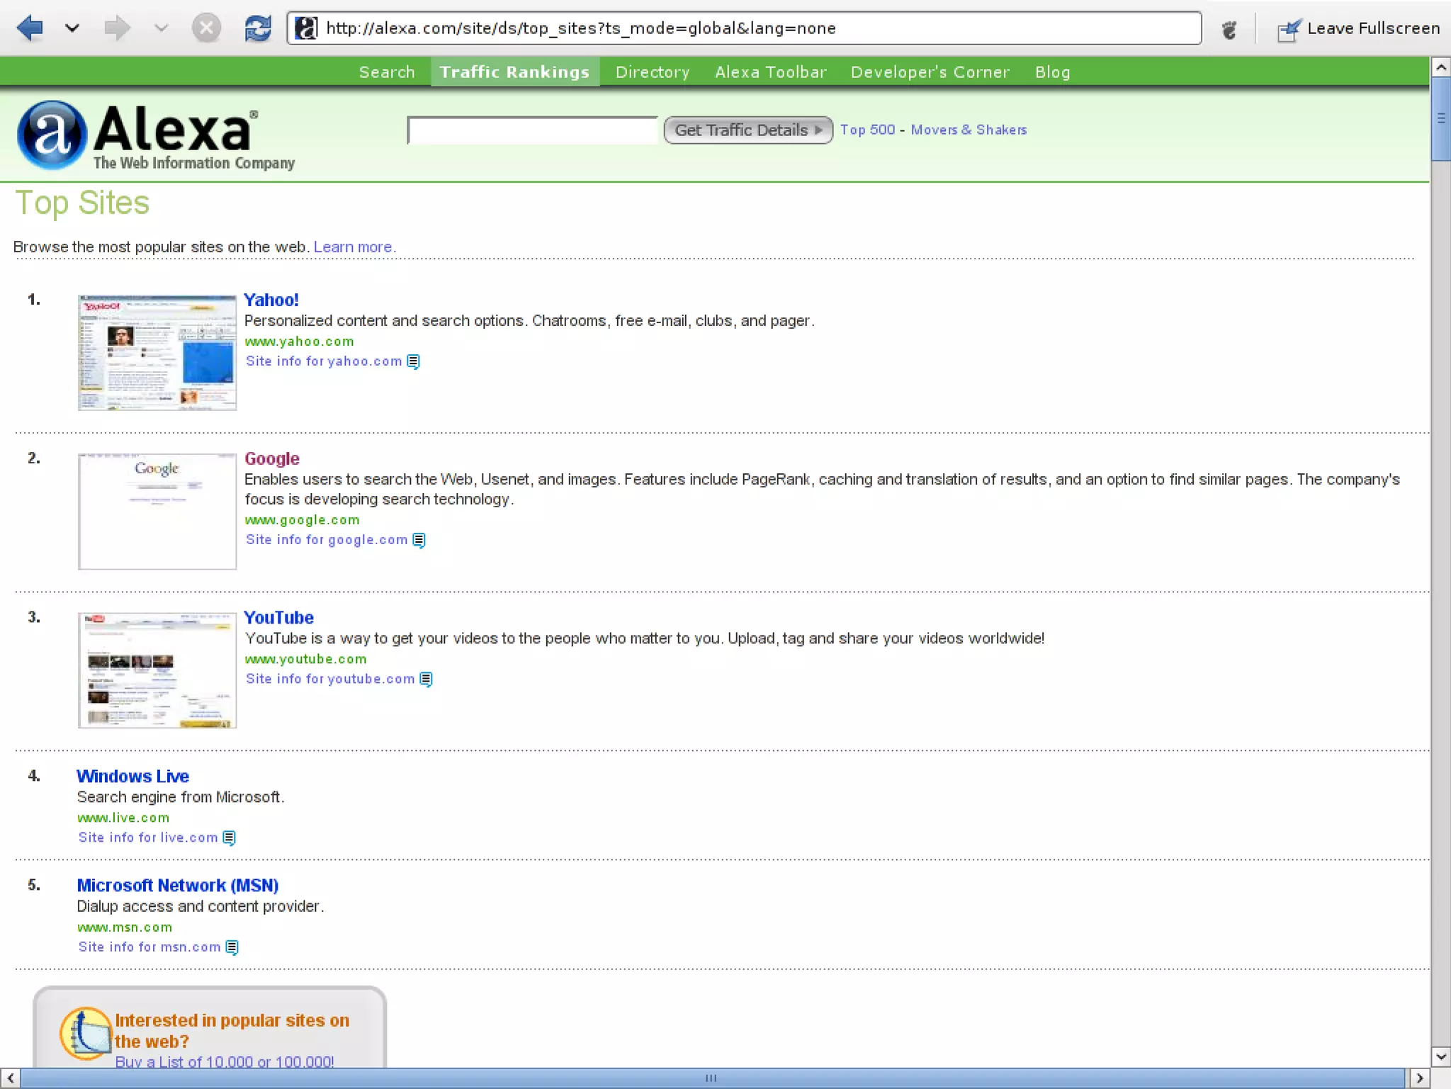Click site info icon next to msn.com
Screen dimensions: 1451x1089
232,948
